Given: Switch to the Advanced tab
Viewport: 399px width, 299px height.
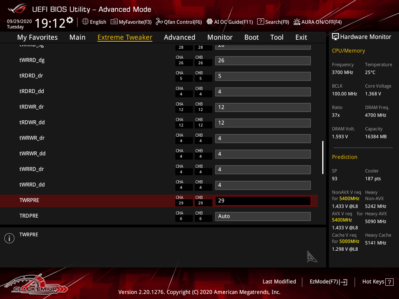Looking at the screenshot, I should tap(179, 37).
